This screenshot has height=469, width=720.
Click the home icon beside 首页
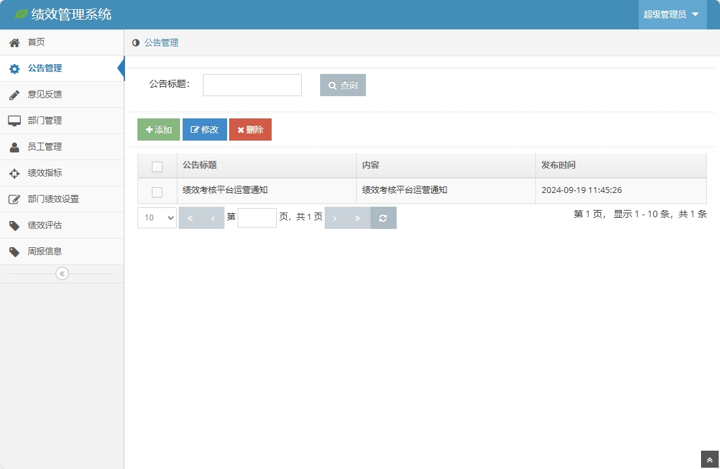click(13, 42)
